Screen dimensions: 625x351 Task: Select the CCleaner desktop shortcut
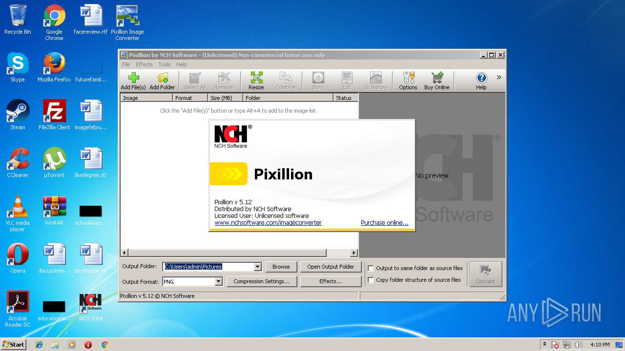tap(18, 163)
